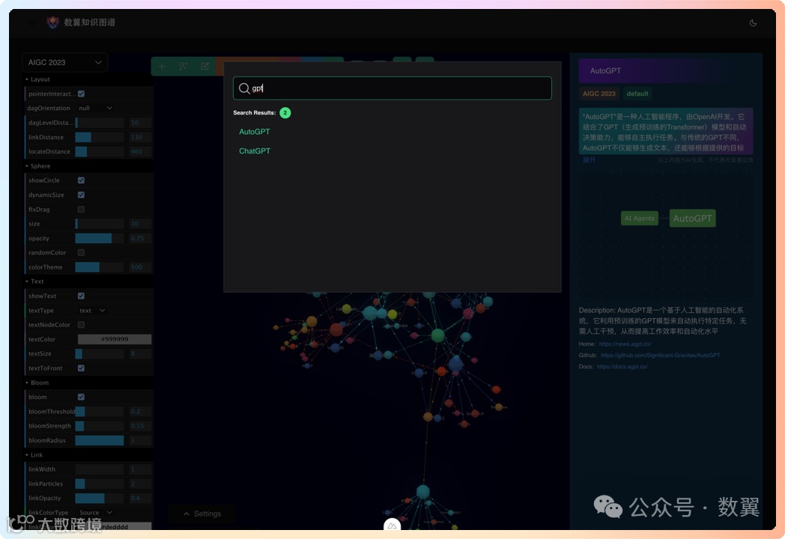The height and width of the screenshot is (539, 785).
Task: Click the search results count badge
Action: coord(285,112)
